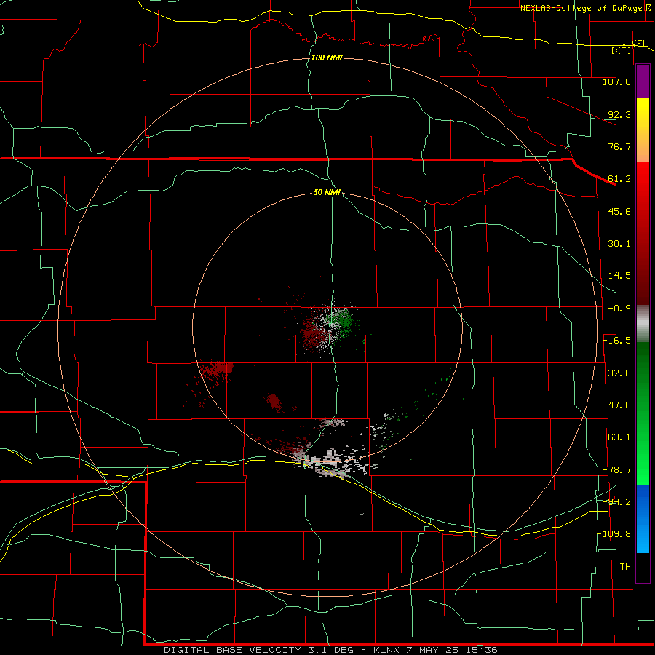Click the -47.6 scale value
Image resolution: width=655 pixels, height=655 pixels.
tap(616, 405)
